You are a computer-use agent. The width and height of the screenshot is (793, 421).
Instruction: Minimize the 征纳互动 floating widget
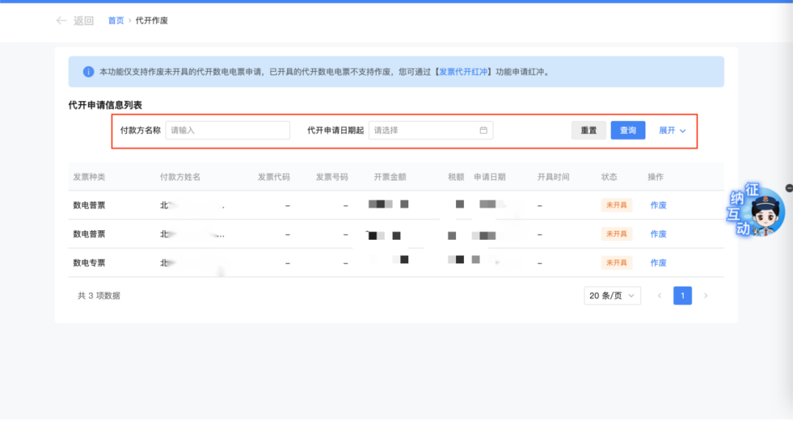coord(789,188)
